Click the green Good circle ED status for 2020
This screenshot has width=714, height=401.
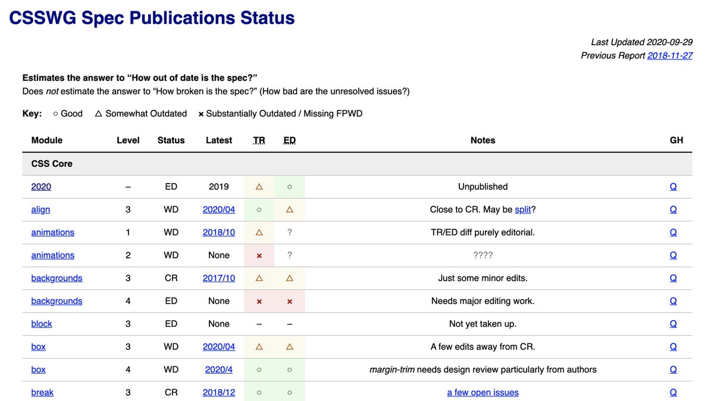coord(289,186)
